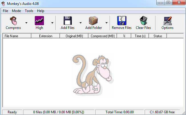Open the Mode menu
Image resolution: width=186 pixels, height=115 pixels.
(x=16, y=11)
